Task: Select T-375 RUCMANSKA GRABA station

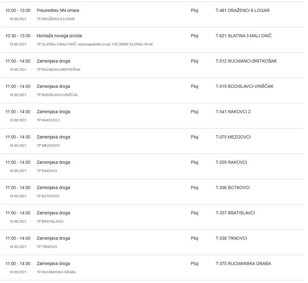Action: click(243, 263)
